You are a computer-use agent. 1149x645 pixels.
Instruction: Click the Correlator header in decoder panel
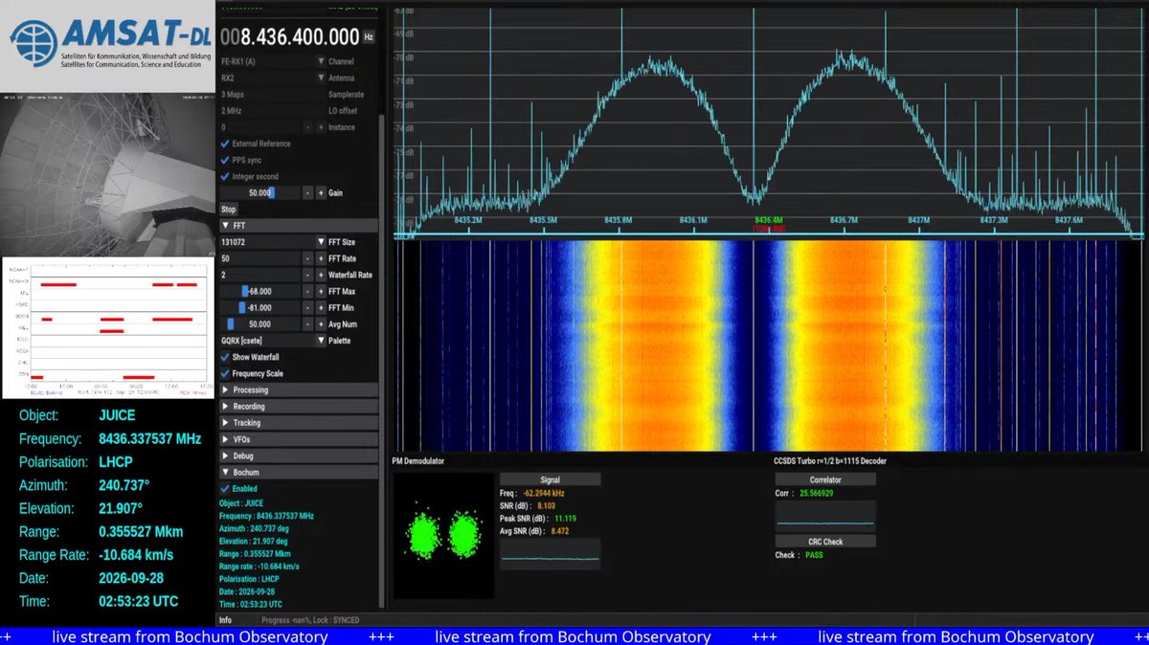pyautogui.click(x=825, y=479)
